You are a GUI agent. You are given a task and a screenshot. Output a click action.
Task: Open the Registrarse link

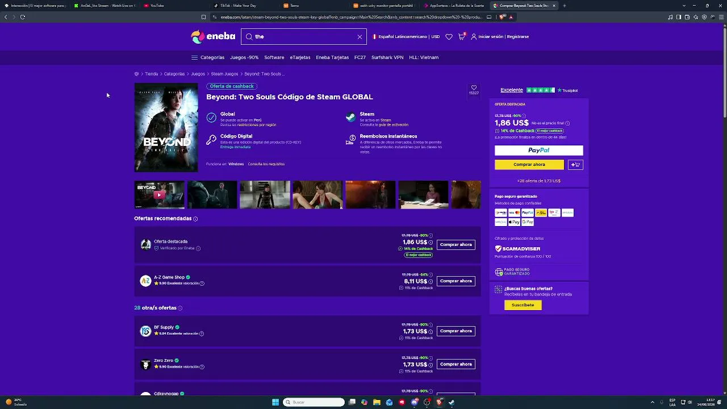click(x=518, y=36)
